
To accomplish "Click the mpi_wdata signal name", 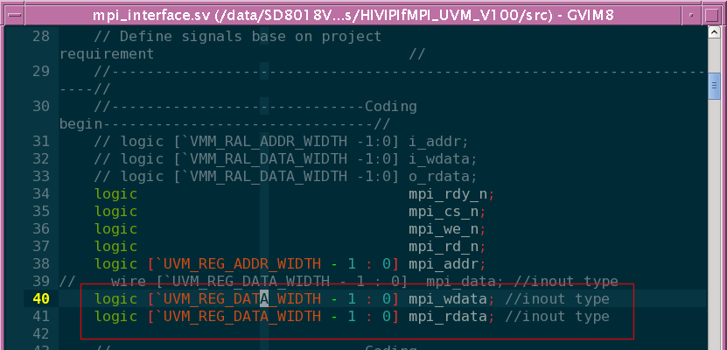I will click(x=448, y=298).
